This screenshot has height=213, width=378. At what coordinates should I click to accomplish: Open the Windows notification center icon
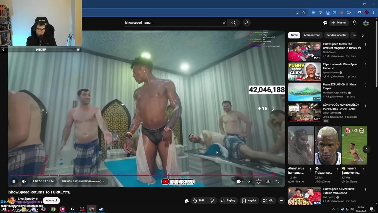tap(372, 209)
